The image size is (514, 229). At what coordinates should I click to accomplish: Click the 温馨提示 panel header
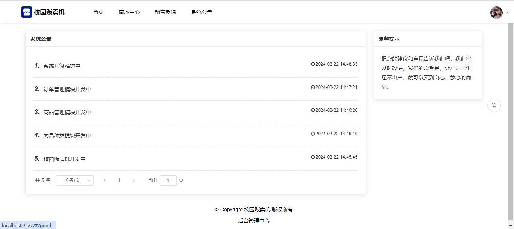tap(428, 39)
